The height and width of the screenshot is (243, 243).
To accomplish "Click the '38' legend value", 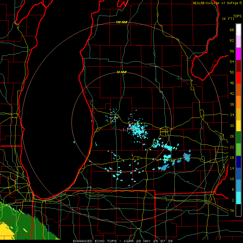I will click(x=232, y=104).
